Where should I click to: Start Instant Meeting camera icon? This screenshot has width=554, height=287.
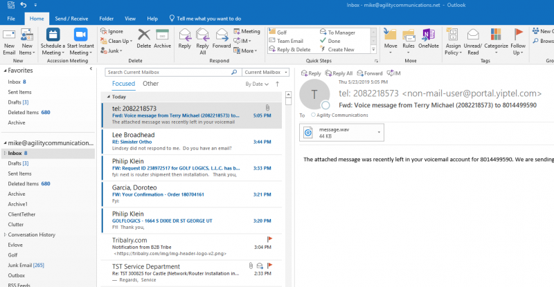[x=80, y=35]
